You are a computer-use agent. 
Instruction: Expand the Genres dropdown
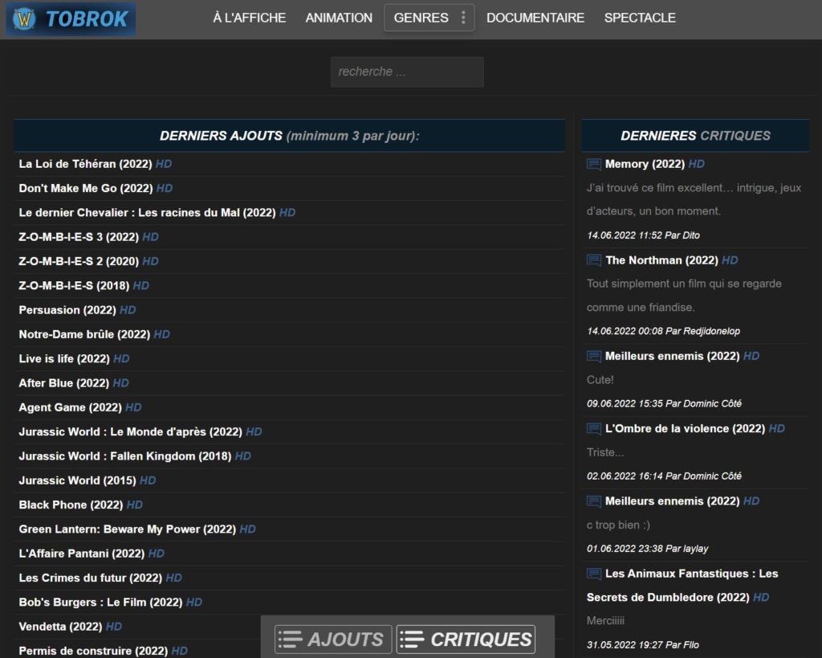421,18
